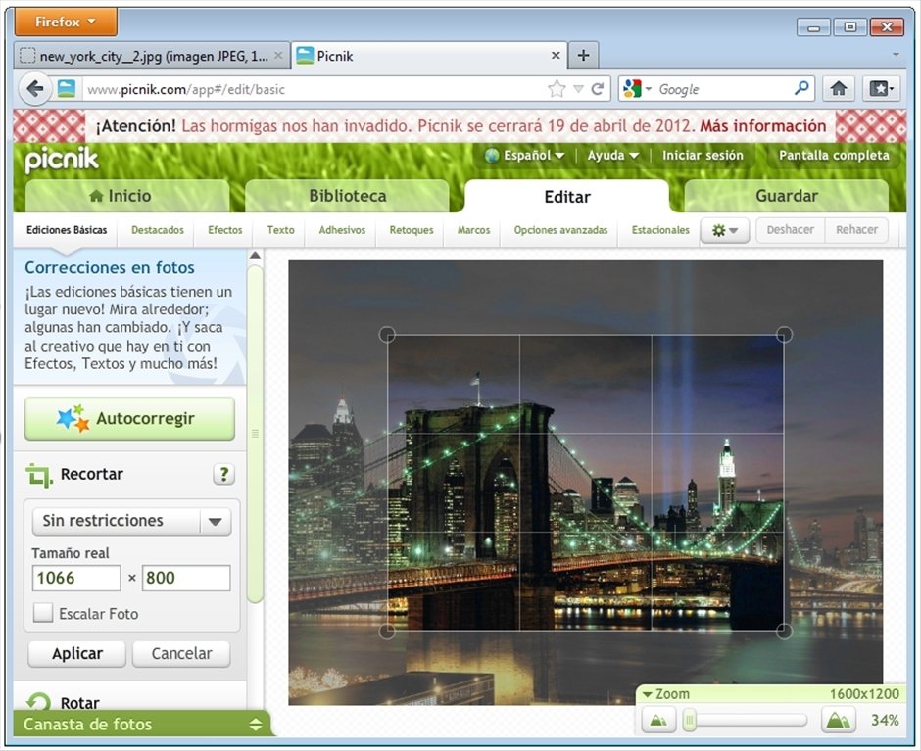Image resolution: width=921 pixels, height=751 pixels.
Task: Open the Adhesivos sub-tab
Action: coord(342,230)
